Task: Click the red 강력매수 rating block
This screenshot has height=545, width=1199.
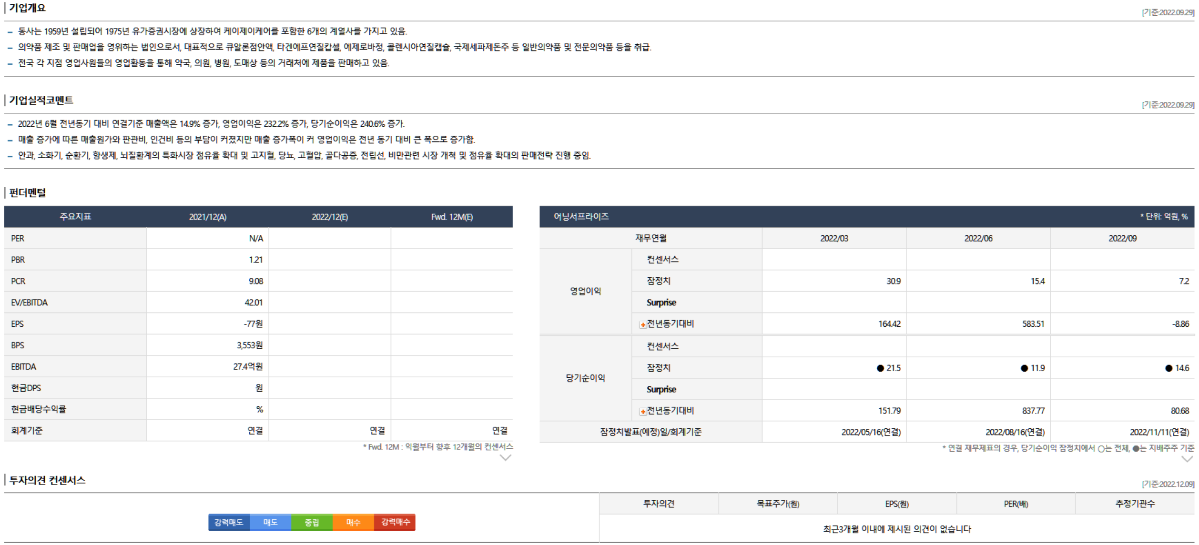Action: click(x=395, y=523)
